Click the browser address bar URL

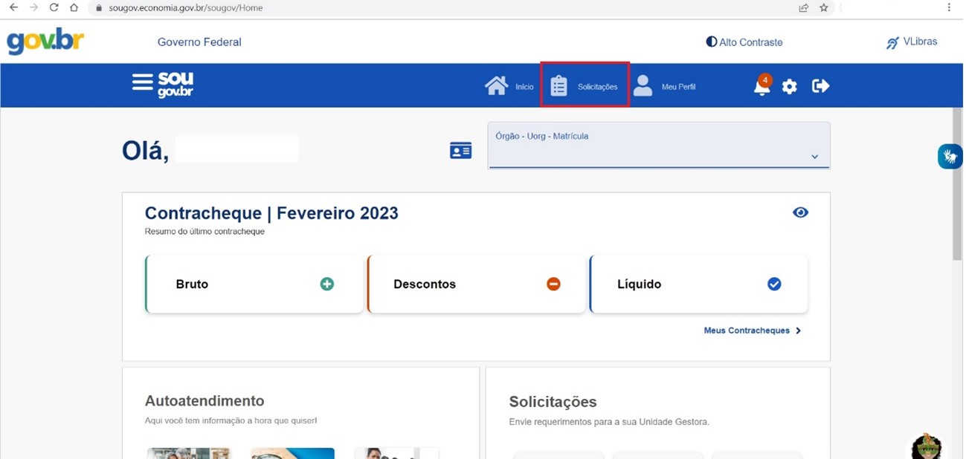186,7
